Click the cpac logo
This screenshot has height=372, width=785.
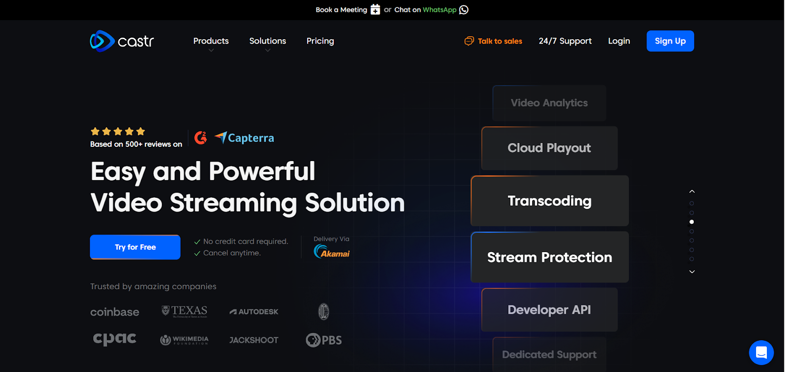click(x=115, y=339)
